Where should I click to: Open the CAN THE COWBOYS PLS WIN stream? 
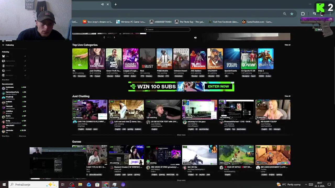[x=90, y=109]
